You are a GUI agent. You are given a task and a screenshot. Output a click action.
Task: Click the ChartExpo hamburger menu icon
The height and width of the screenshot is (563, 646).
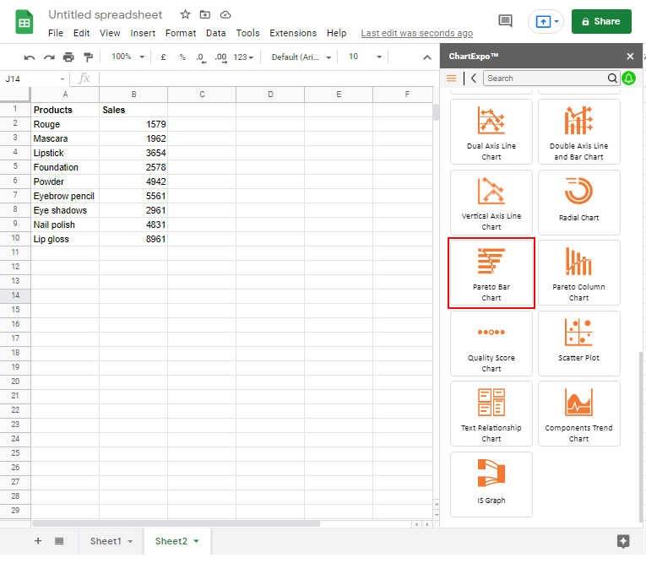(x=452, y=78)
